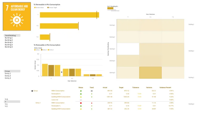This screenshot has height=113, width=202.
Task: Click the Version: Actual legend marker
Action: [x=35, y=7]
